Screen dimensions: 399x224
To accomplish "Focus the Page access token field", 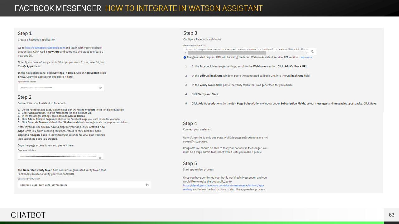I will pos(58,156).
